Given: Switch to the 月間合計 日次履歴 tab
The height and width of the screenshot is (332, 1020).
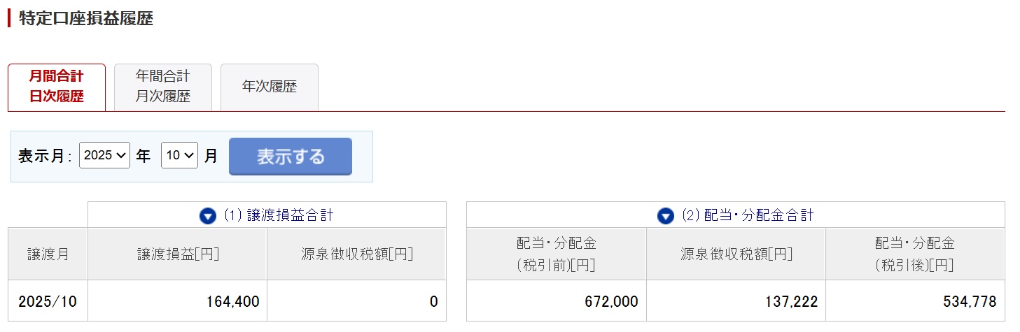Looking at the screenshot, I should 57,87.
